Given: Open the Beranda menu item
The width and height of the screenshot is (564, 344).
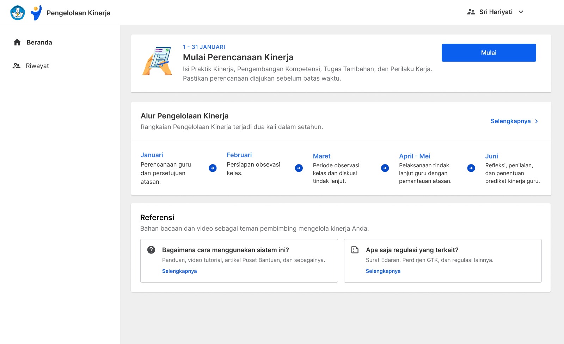Looking at the screenshot, I should (39, 42).
